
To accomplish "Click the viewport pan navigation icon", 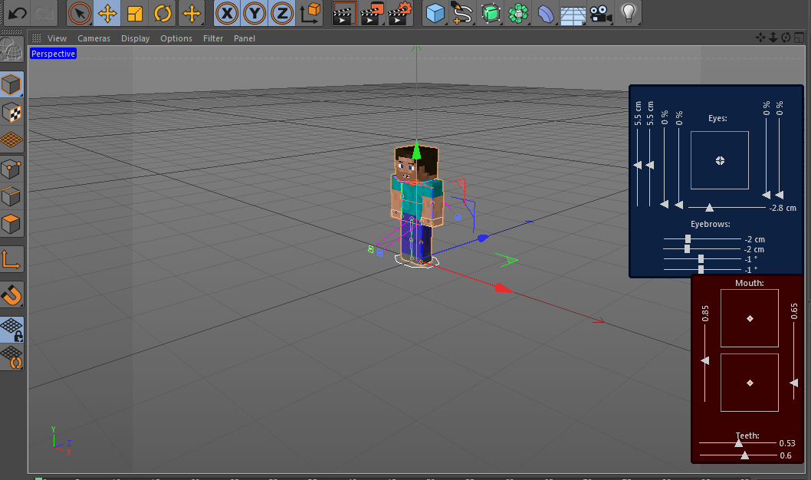I will point(760,38).
